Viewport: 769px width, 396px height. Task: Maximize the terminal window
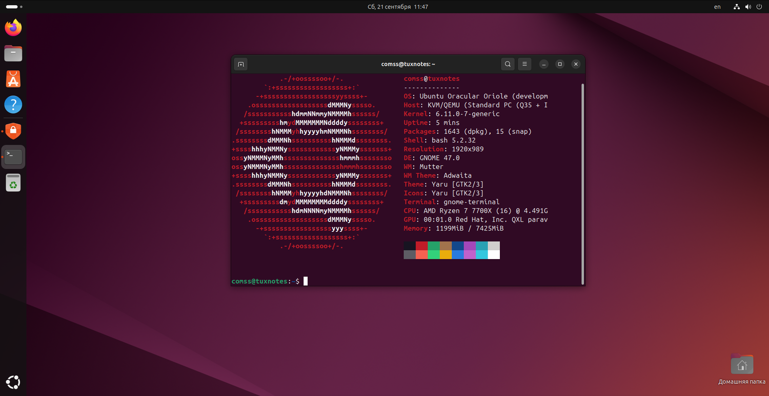(560, 64)
